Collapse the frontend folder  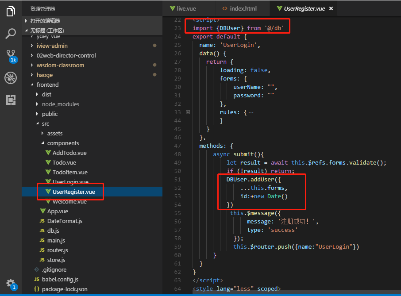pyautogui.click(x=47, y=85)
